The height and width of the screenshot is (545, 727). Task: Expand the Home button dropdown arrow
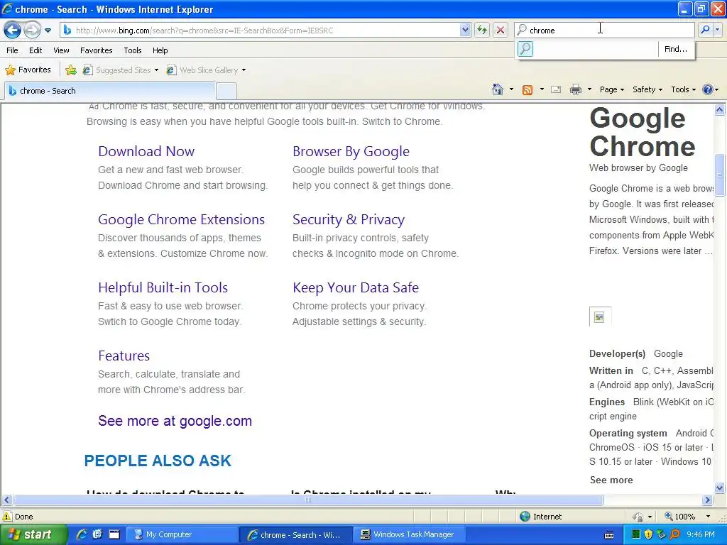(x=511, y=89)
